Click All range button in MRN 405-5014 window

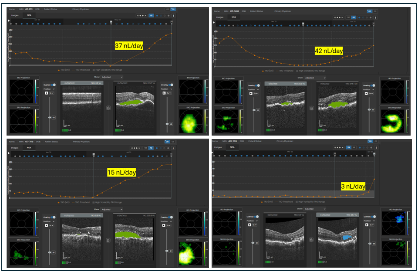pyautogui.click(x=354, y=147)
